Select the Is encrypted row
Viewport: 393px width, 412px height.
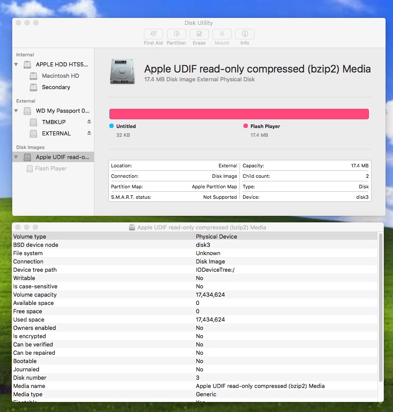tap(195, 336)
